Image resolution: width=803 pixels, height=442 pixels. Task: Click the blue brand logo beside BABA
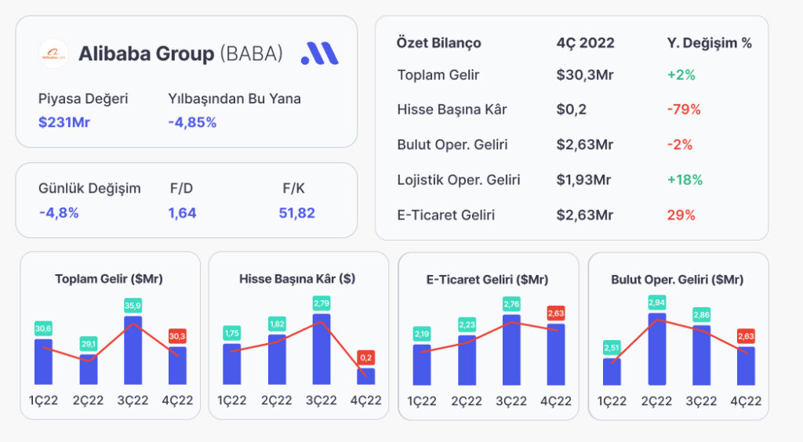(x=320, y=53)
